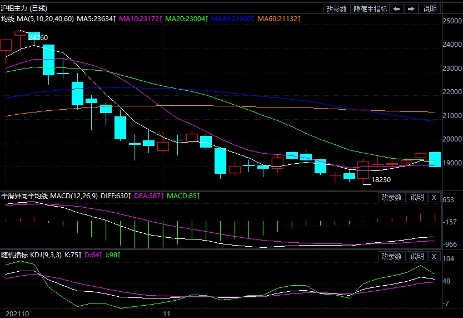Close the MACD panel with X

[x=434, y=197]
